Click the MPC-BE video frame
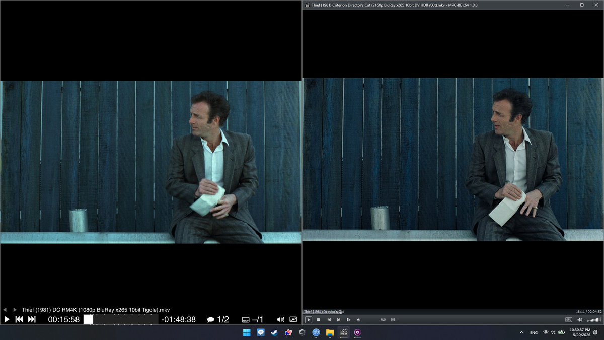Viewport: 604px width, 340px height. coord(453,159)
